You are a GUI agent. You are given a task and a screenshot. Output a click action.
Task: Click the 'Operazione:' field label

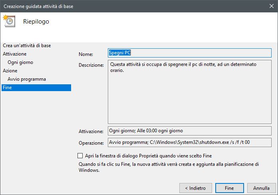[x=91, y=143]
